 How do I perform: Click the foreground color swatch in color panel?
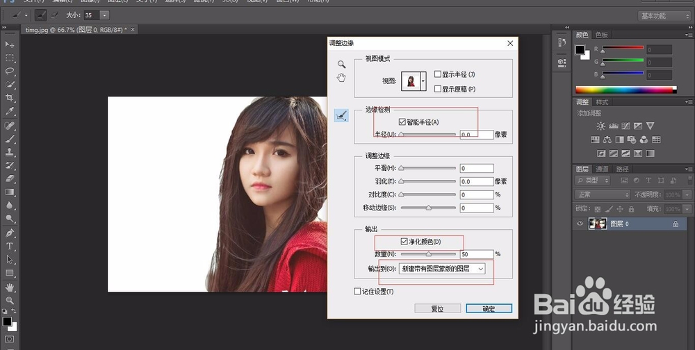click(x=580, y=49)
